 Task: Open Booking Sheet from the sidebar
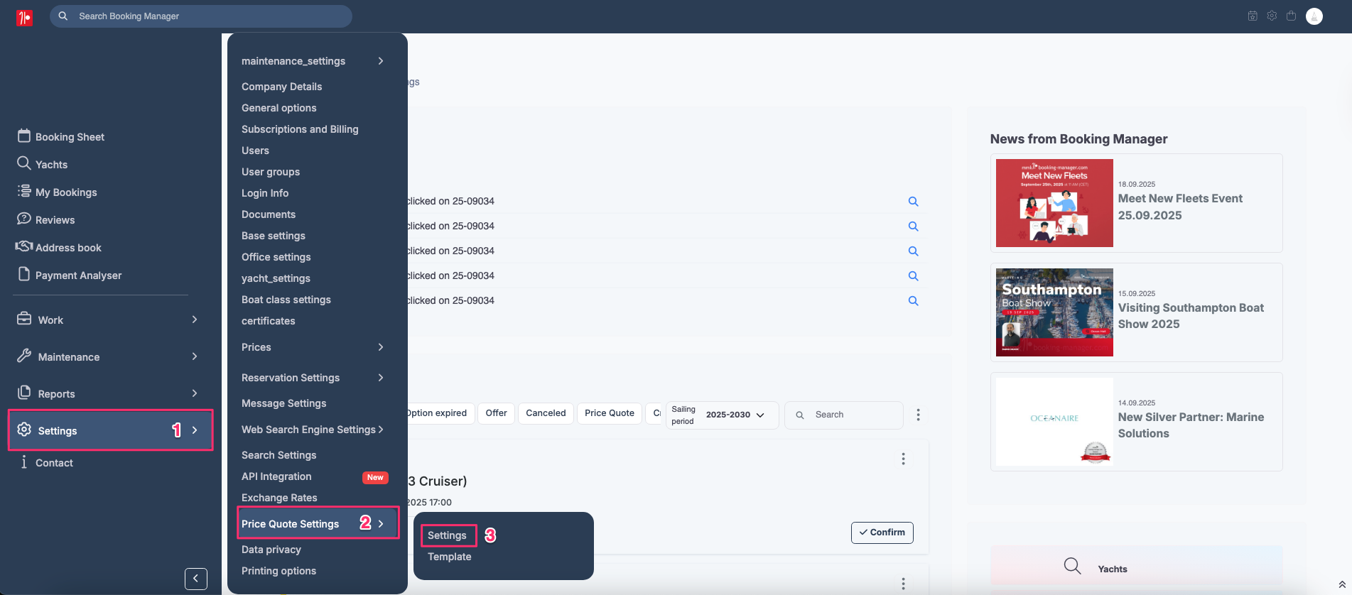(x=70, y=137)
